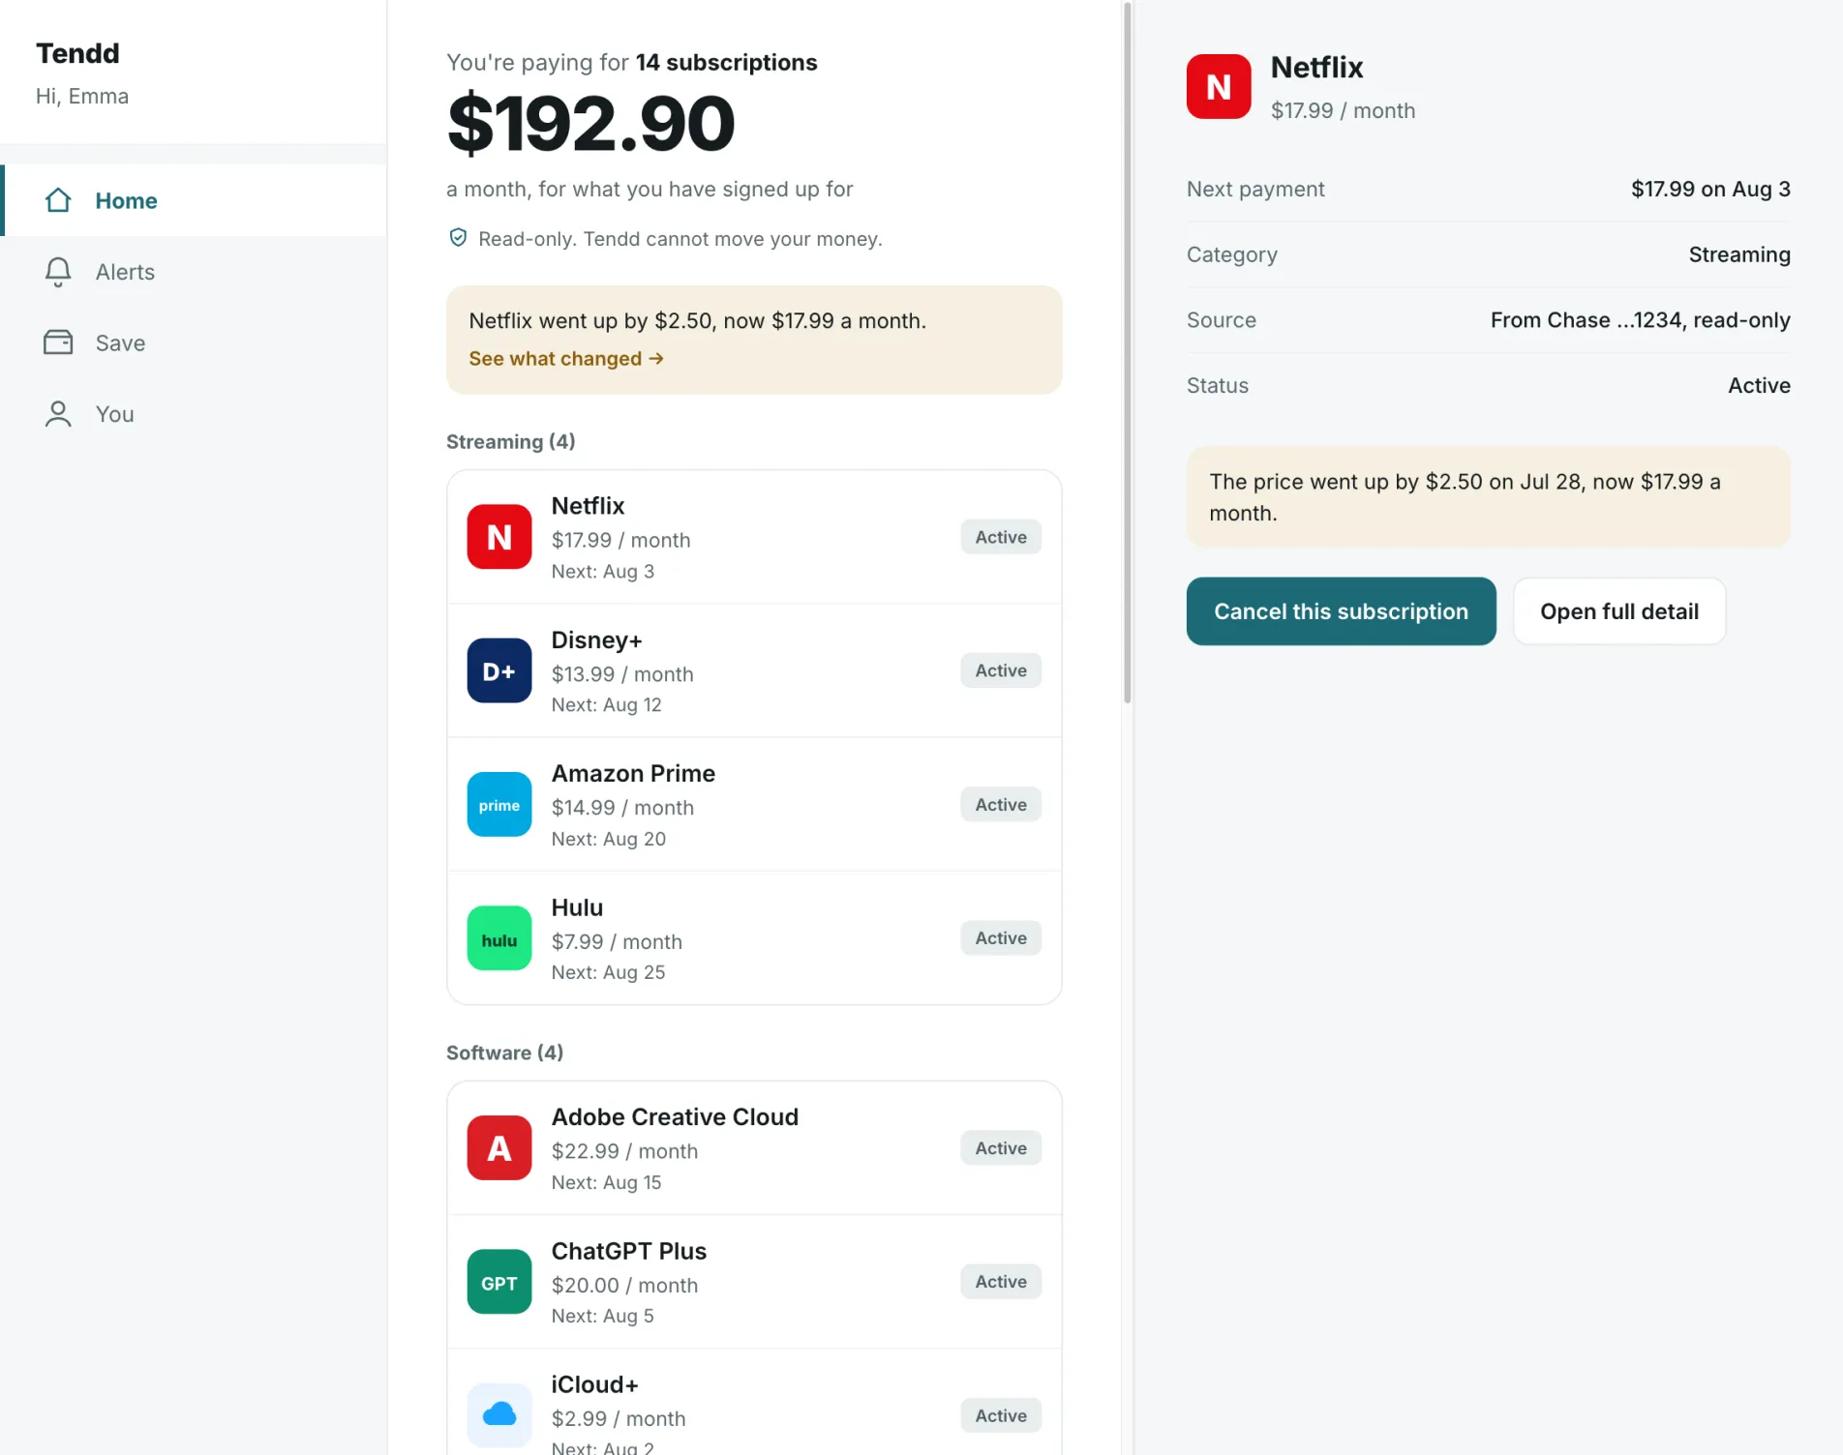Screen dimensions: 1843x1455
Task: Click the You profile icon
Action: click(58, 414)
